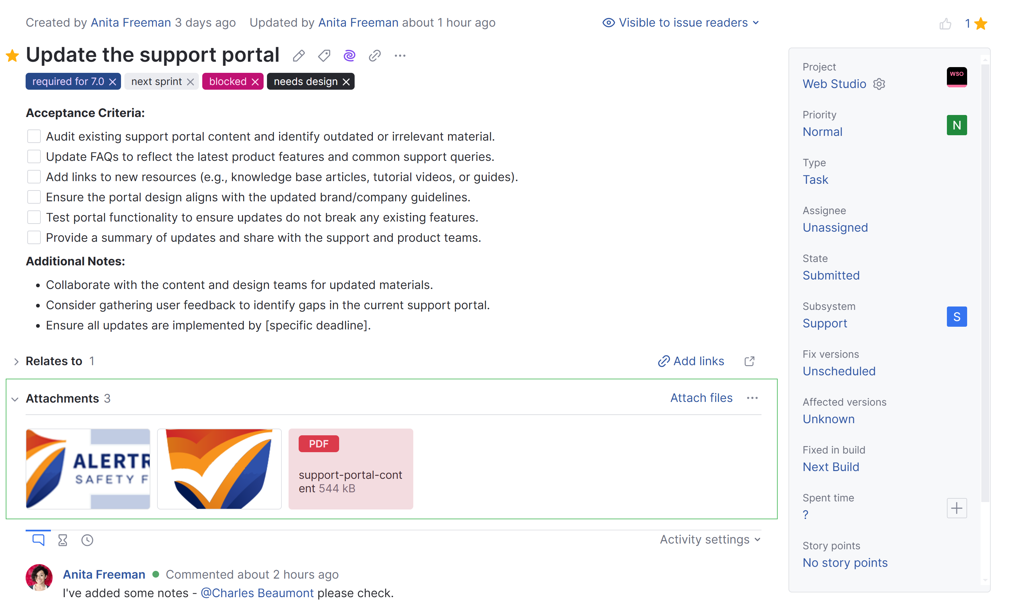Click the purple AI assistant swirl icon
1016x613 pixels.
[x=349, y=56]
